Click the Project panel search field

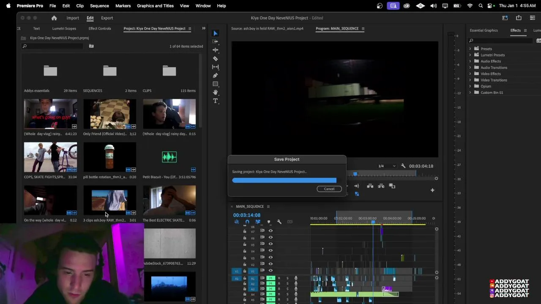click(53, 46)
